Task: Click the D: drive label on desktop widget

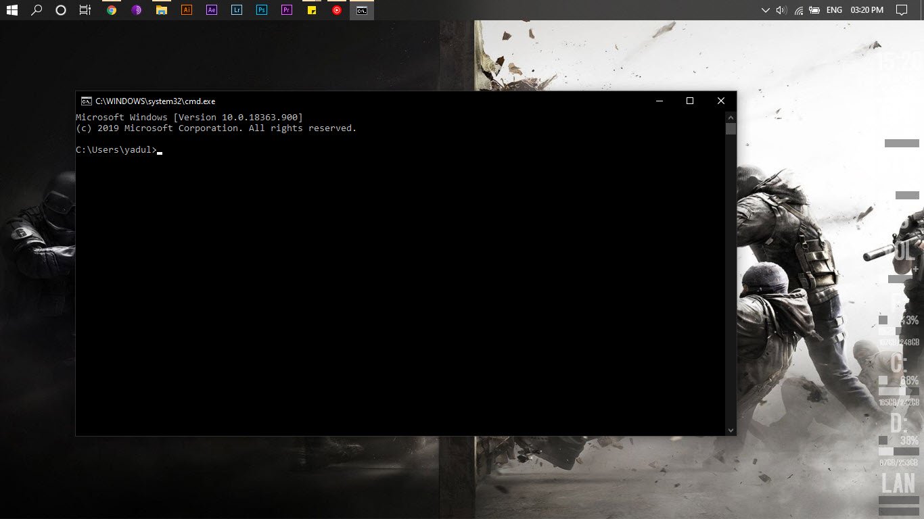Action: tap(898, 423)
